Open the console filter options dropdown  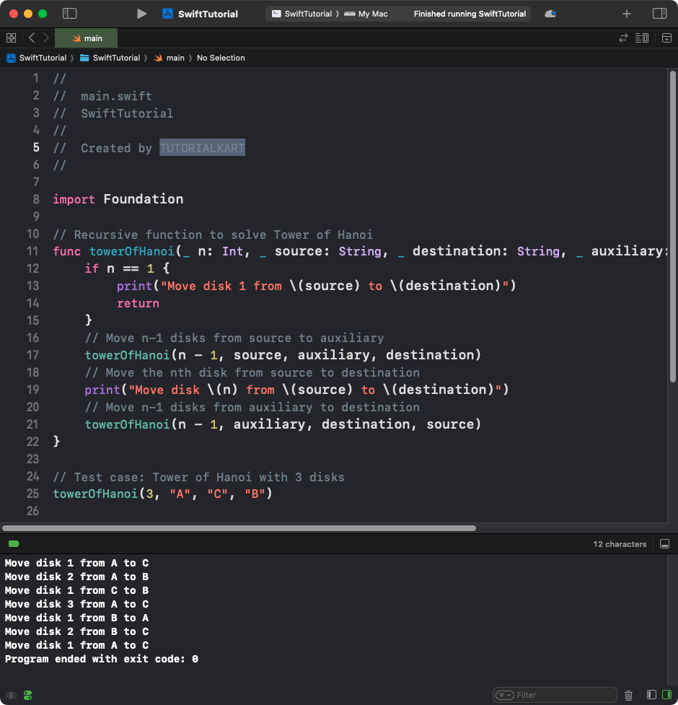[504, 695]
